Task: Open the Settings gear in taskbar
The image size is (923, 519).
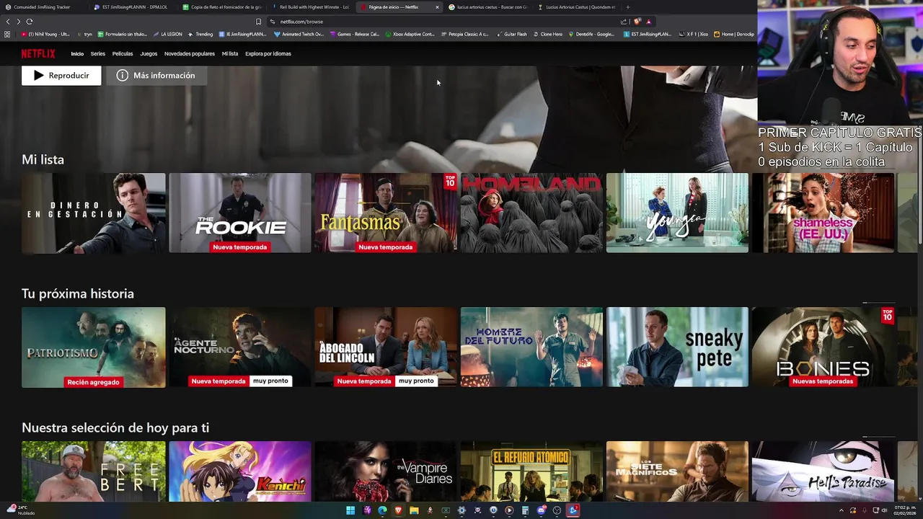Action: (x=461, y=510)
